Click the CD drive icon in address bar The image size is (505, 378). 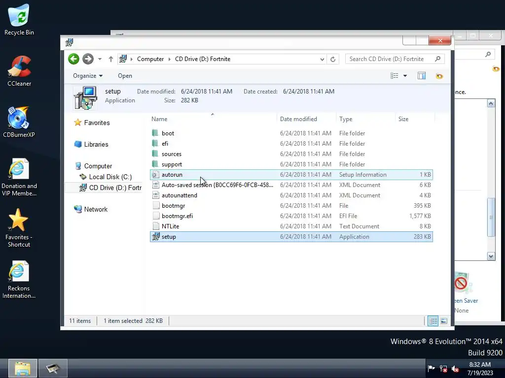[x=123, y=59]
